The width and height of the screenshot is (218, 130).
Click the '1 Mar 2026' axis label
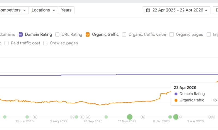pyautogui.click(x=195, y=121)
